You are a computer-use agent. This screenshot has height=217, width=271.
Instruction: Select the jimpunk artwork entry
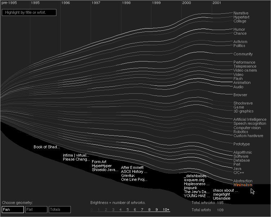pos(190,188)
